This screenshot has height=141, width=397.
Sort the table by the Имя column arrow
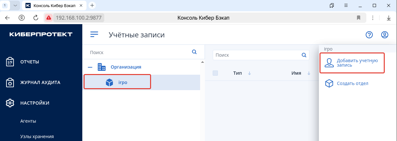point(309,73)
